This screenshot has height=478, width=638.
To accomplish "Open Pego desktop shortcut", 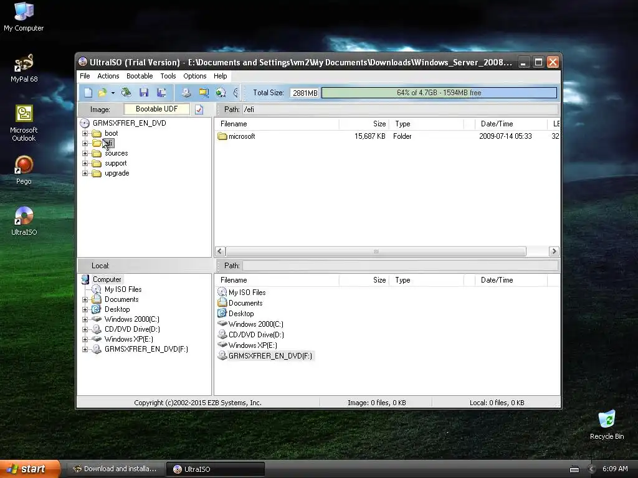I will (24, 171).
